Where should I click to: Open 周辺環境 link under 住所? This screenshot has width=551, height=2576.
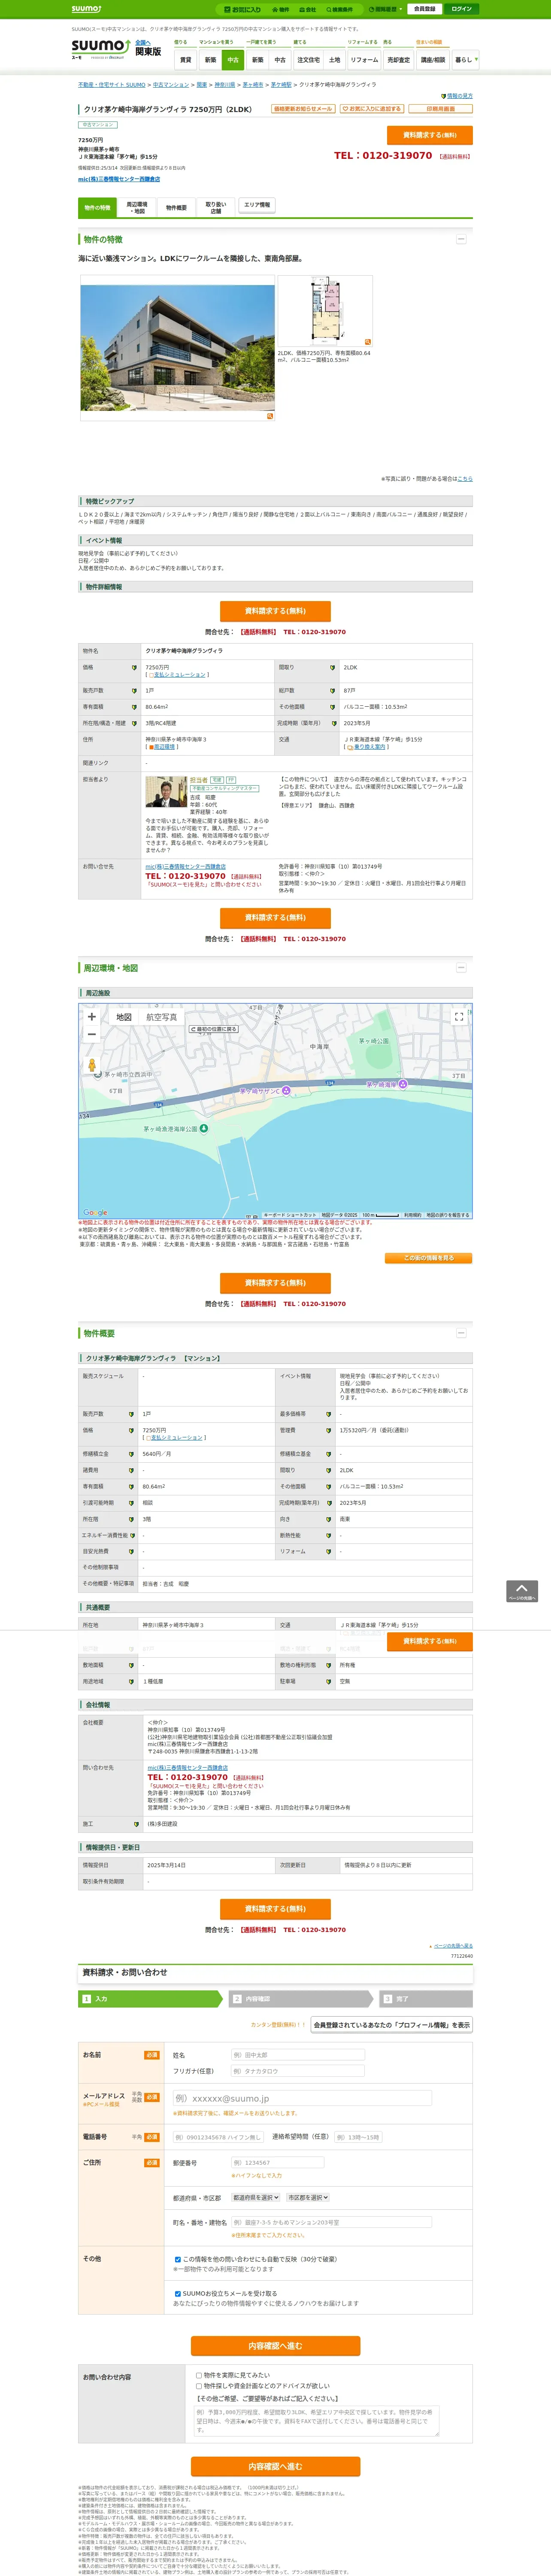tap(163, 747)
